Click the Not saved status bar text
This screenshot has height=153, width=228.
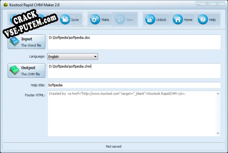(114, 146)
